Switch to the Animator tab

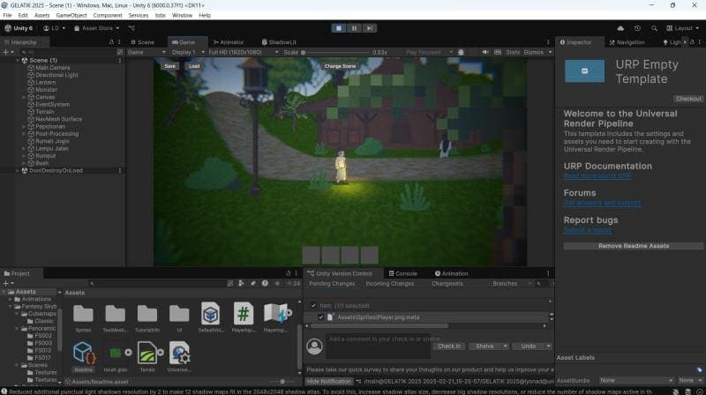(x=229, y=41)
